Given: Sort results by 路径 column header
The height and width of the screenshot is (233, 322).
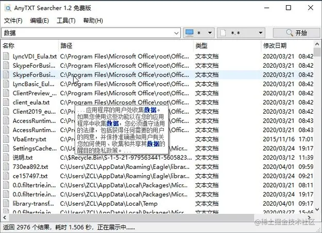Looking at the screenshot, I should click(126, 45).
